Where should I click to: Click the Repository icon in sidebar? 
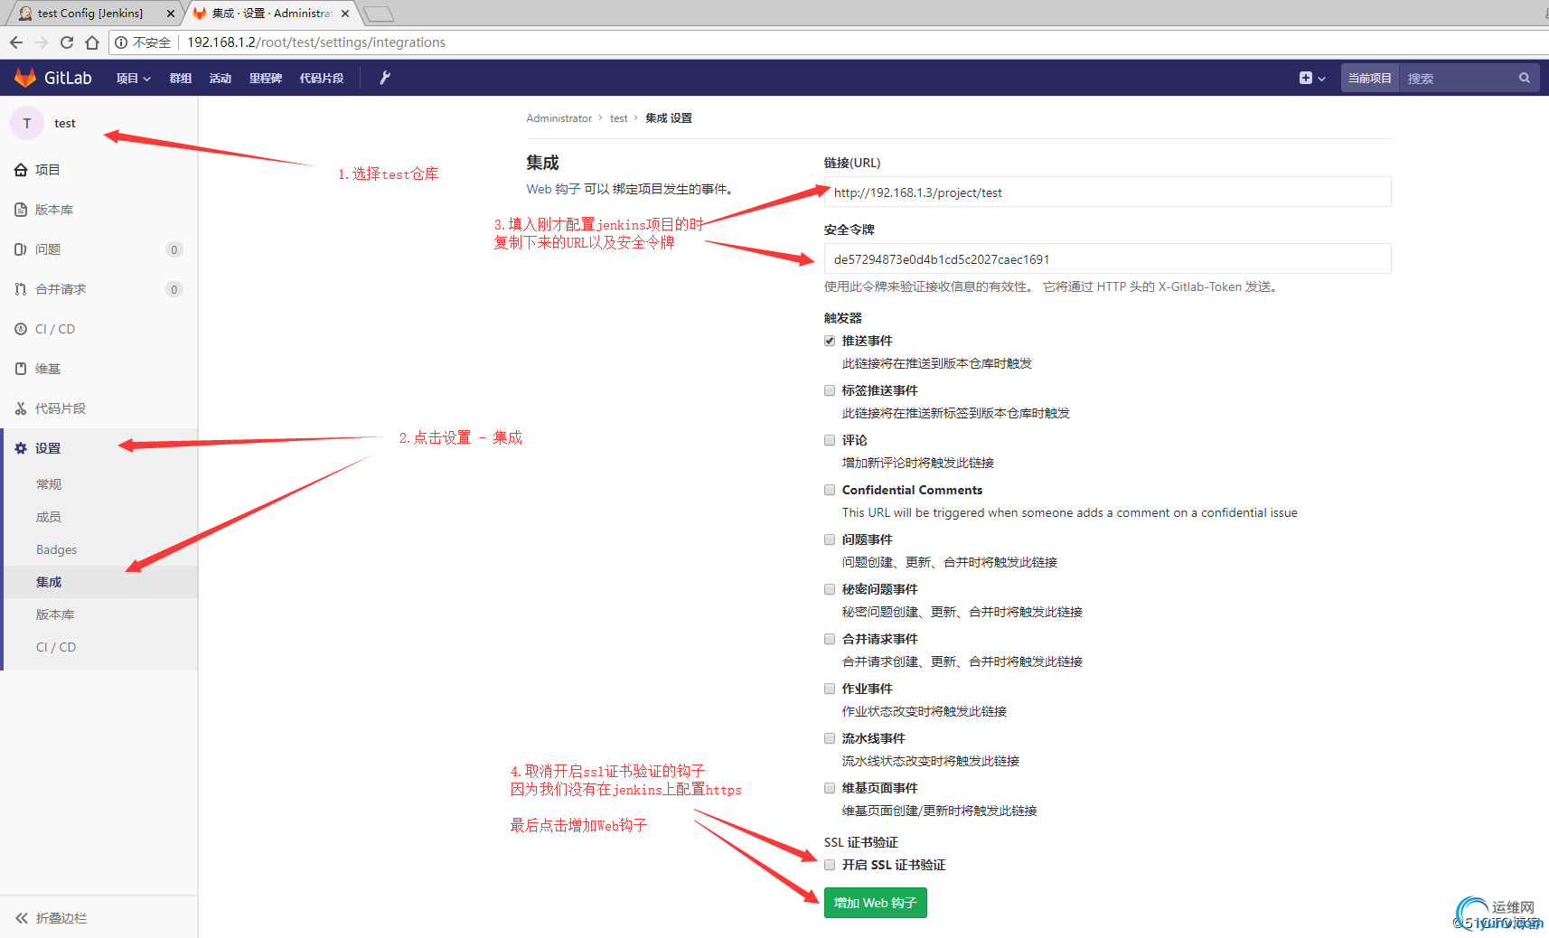21,210
